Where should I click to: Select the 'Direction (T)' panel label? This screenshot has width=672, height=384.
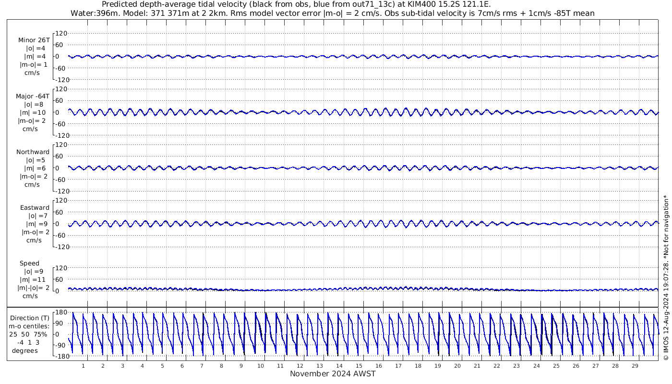click(29, 318)
